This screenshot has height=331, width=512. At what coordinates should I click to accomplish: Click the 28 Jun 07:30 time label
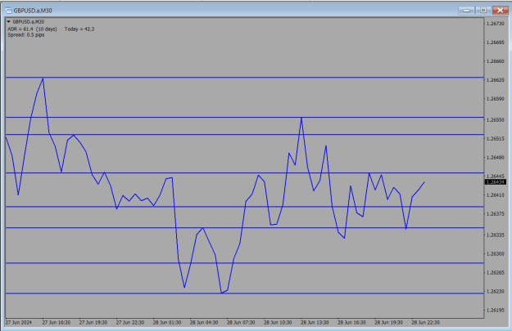coord(241,323)
